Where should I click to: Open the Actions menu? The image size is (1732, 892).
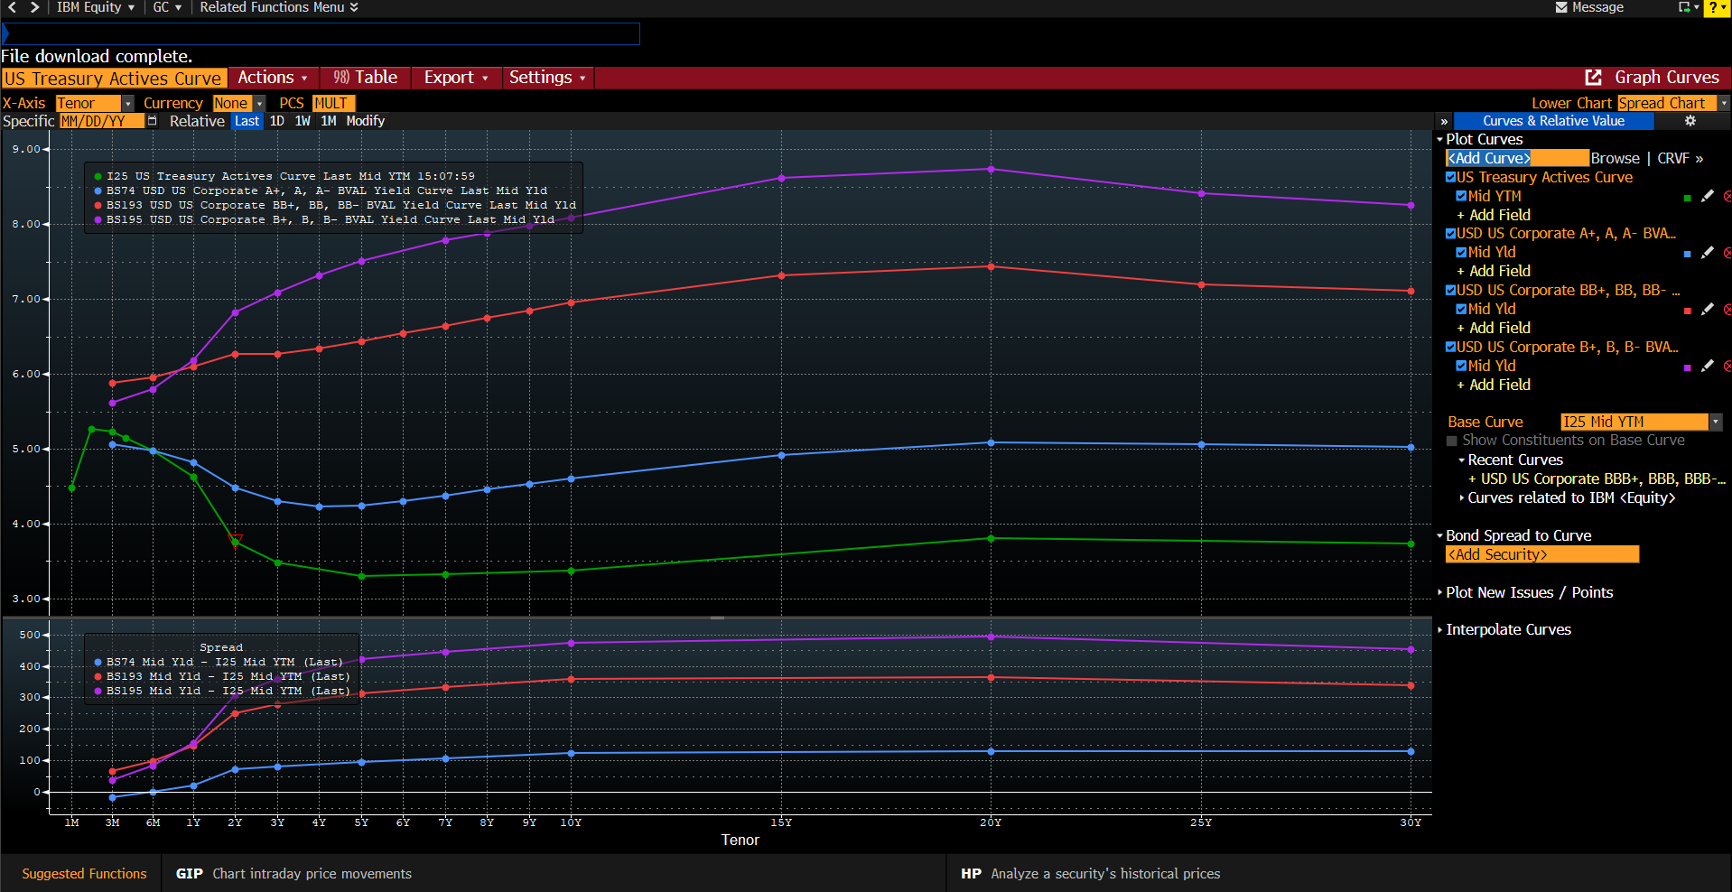(x=273, y=78)
